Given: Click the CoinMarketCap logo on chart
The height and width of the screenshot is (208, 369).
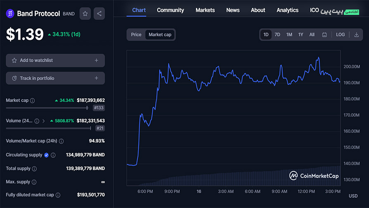Looking at the screenshot, I should tap(314, 176).
